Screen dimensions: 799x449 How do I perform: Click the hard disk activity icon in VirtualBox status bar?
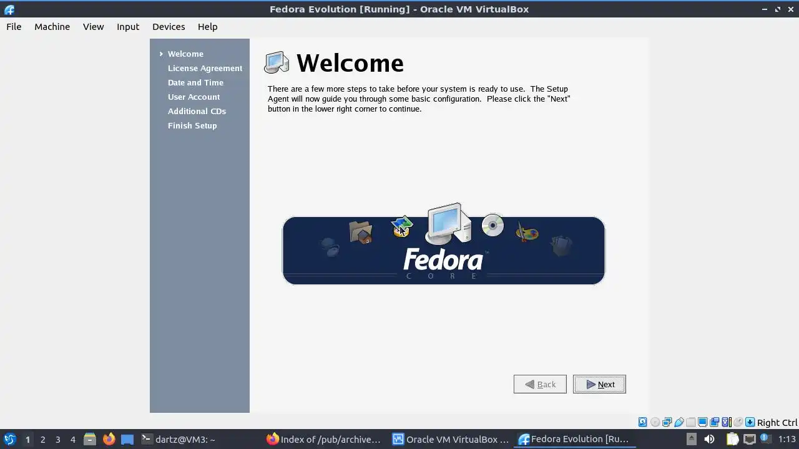642,422
